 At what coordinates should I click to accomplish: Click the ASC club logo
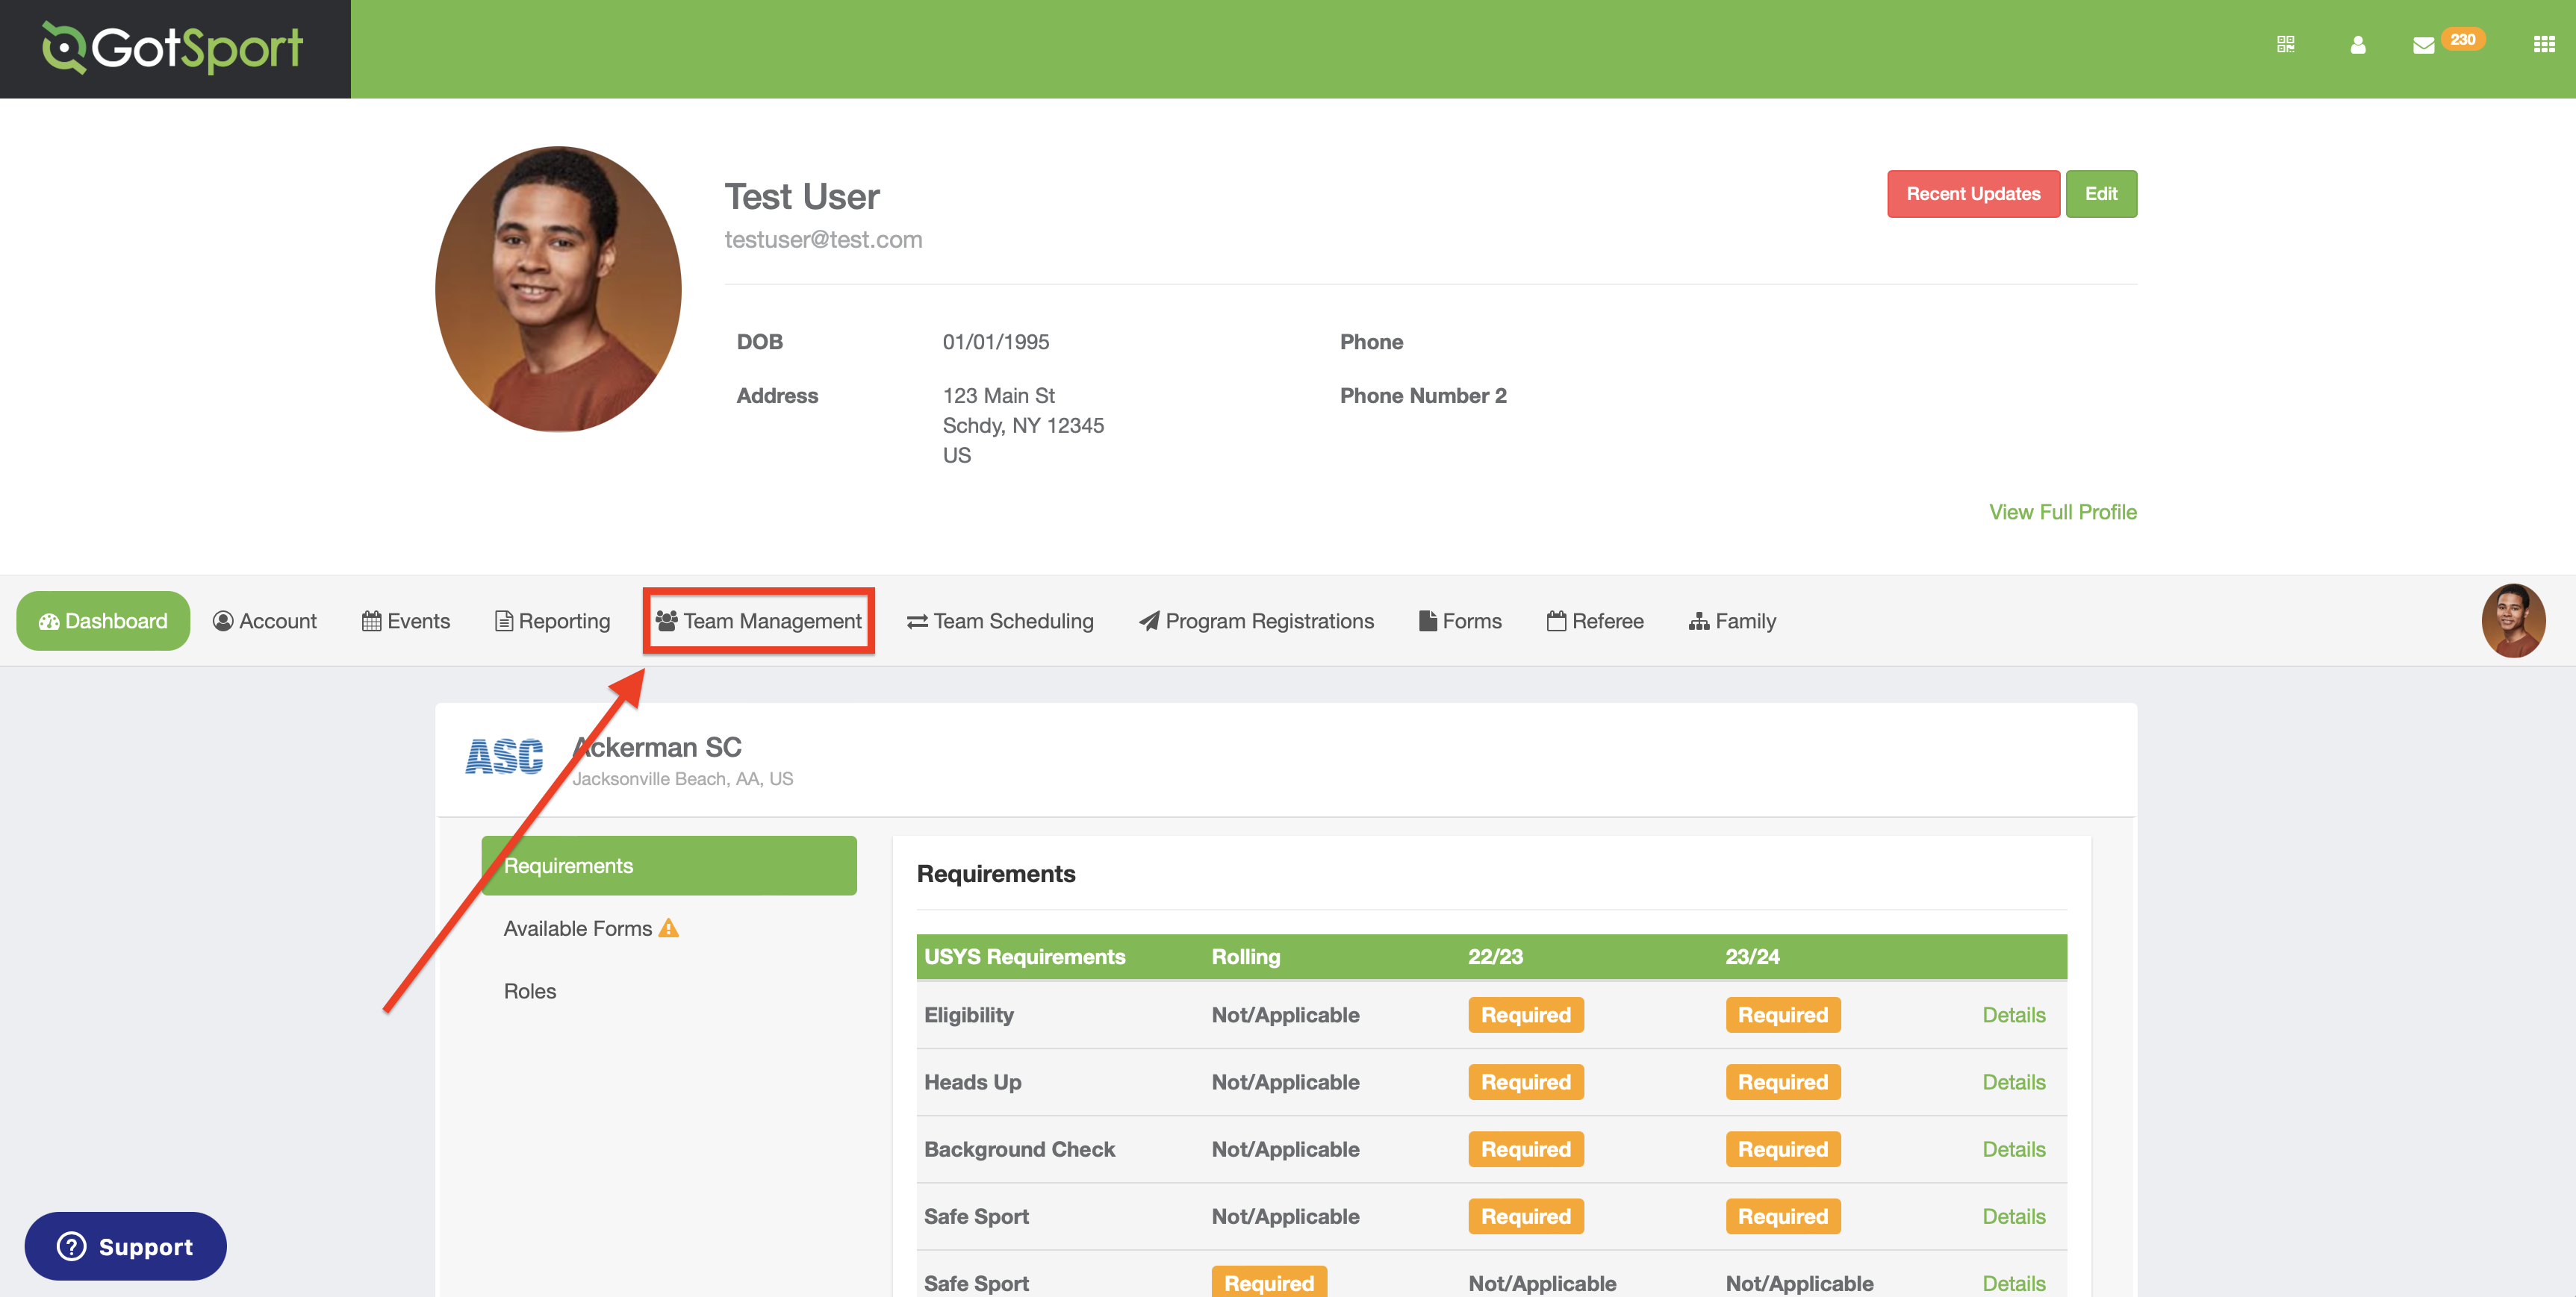pyautogui.click(x=505, y=757)
